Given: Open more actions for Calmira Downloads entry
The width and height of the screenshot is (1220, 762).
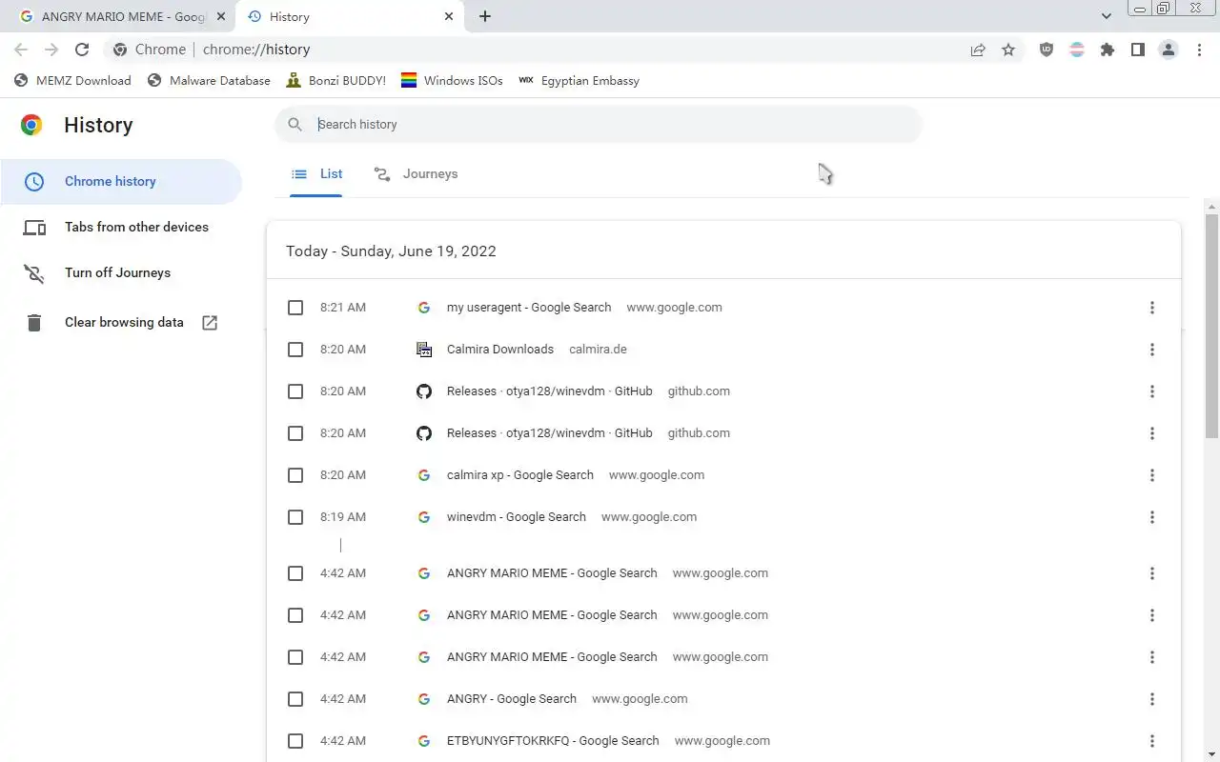Looking at the screenshot, I should click(1151, 350).
